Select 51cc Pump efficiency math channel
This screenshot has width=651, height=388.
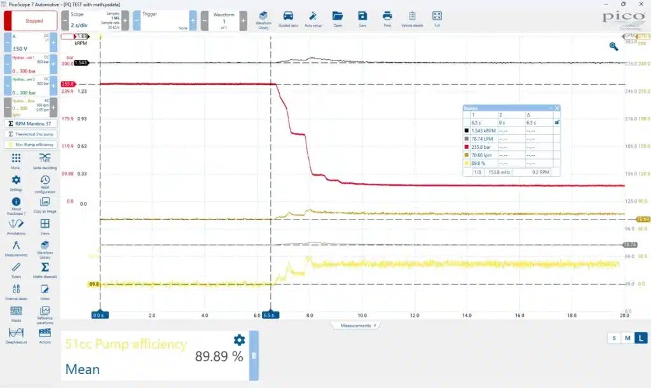[x=31, y=144]
